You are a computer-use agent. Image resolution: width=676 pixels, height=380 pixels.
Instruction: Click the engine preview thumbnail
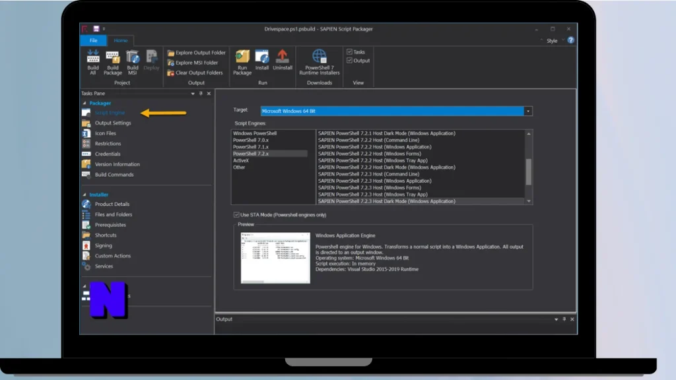tap(275, 258)
